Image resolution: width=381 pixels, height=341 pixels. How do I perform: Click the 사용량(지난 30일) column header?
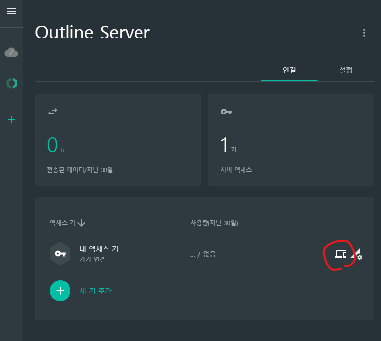pyautogui.click(x=214, y=223)
